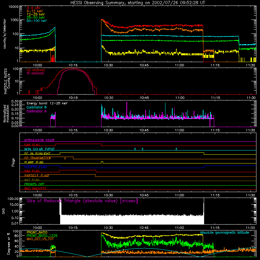260x260 pixels.
Task: Click the ATTENUATOR_STATE flag label
Action: [39, 140]
